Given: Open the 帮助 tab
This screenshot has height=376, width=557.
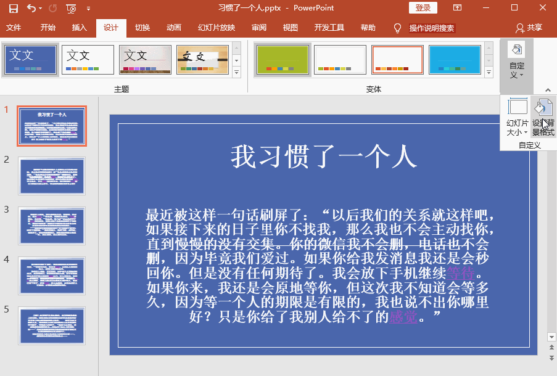Looking at the screenshot, I should pos(368,28).
